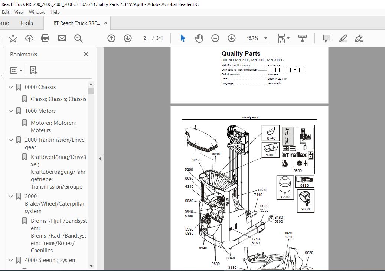Collapse the 1000 Motors bookmark
The image size is (385, 271).
[10, 111]
